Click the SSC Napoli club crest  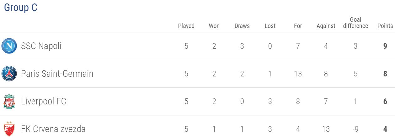click(9, 46)
